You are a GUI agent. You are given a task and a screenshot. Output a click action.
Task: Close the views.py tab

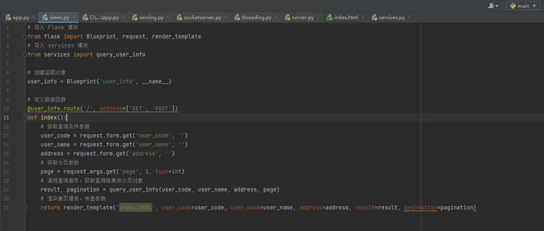coord(74,17)
